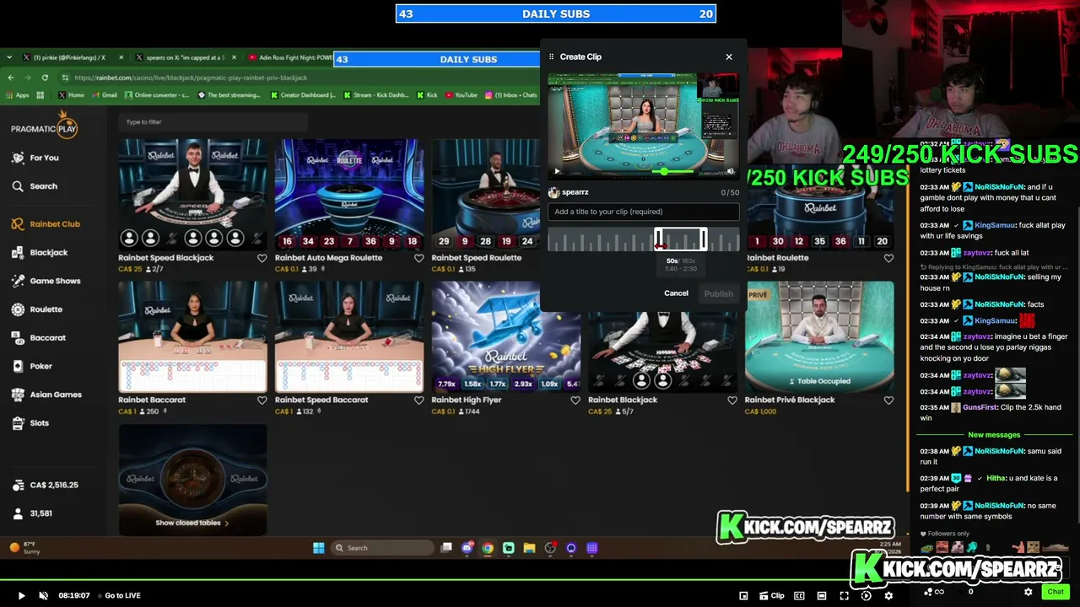Close the Create Clip dialog
The image size is (1080, 607).
[729, 56]
